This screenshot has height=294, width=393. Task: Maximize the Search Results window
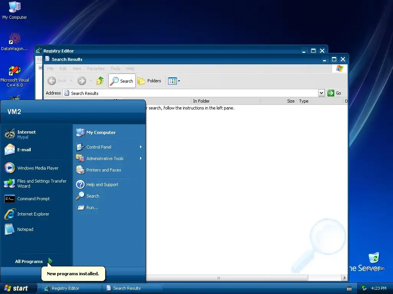point(334,59)
